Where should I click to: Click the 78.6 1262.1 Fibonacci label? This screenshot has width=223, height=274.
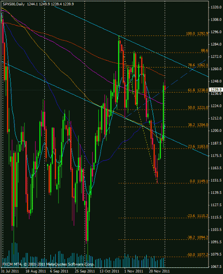pyautogui.click(x=198, y=65)
